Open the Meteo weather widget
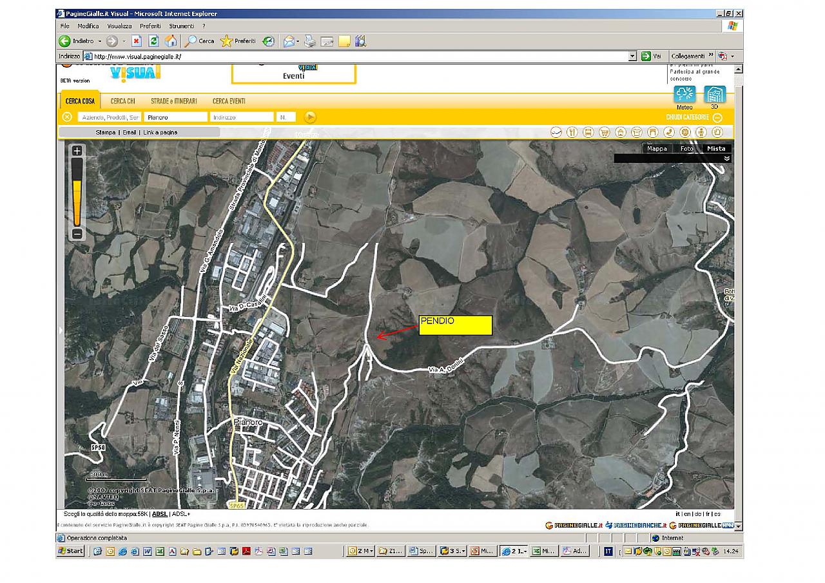 (x=684, y=95)
